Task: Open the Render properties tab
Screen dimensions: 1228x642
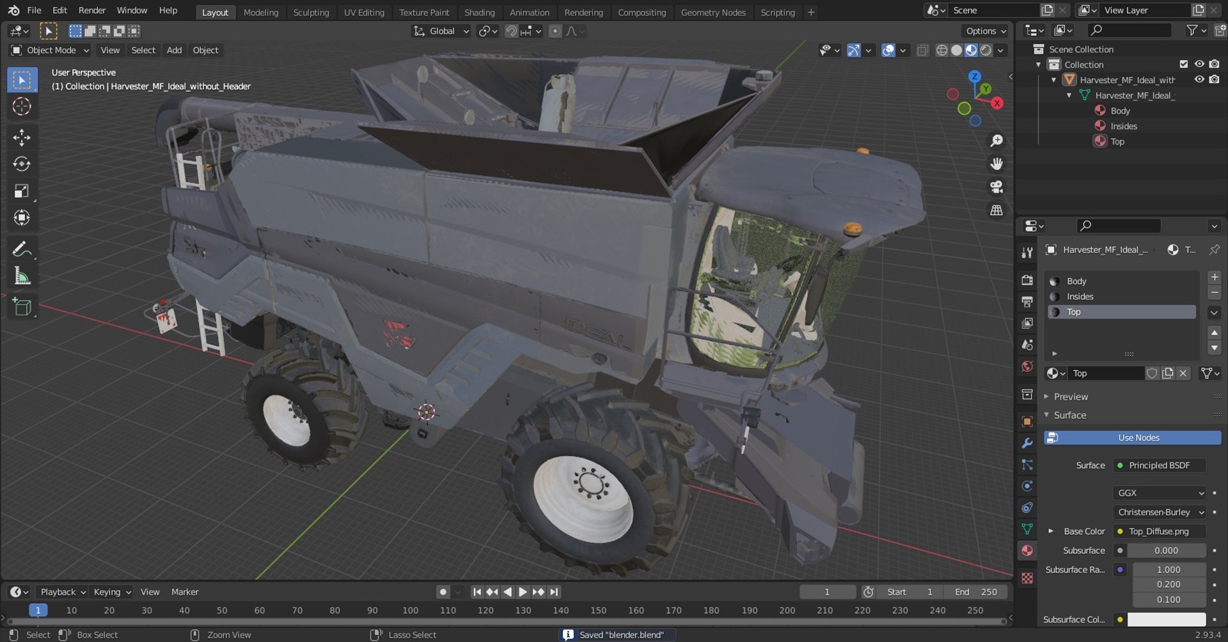Action: tap(1027, 280)
